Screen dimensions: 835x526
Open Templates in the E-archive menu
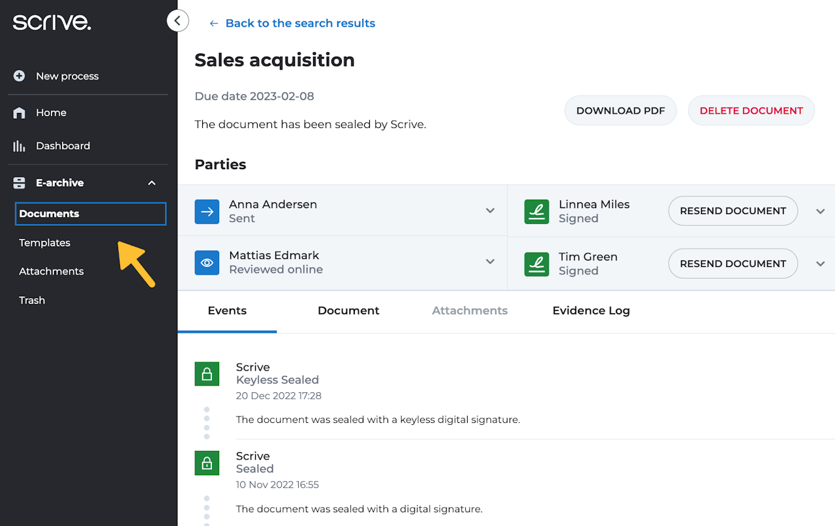coord(45,243)
